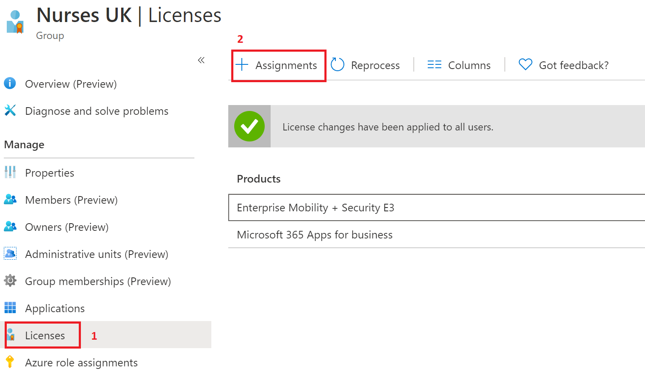Open Applications via its grid icon
645x385 pixels.
click(10, 308)
